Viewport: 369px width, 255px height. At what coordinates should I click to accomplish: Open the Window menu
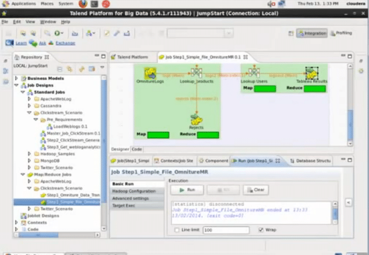click(x=48, y=22)
